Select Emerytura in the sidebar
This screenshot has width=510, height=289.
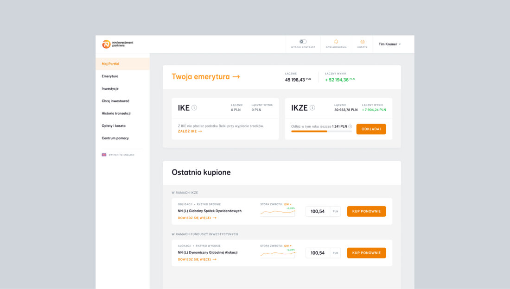(110, 76)
